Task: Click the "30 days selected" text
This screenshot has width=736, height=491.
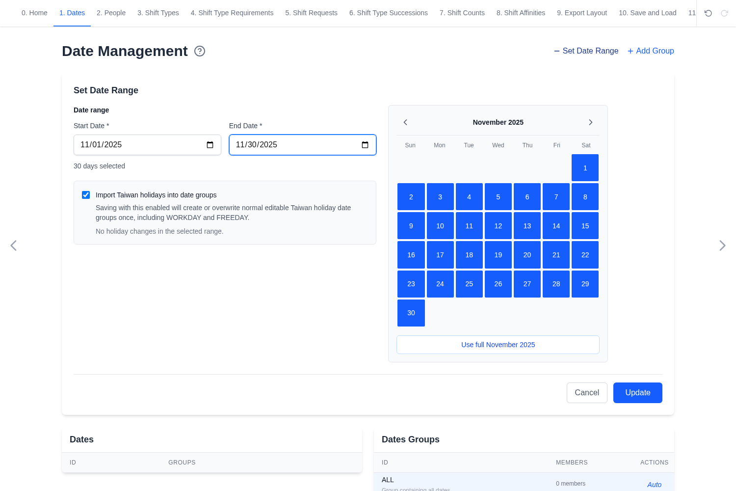Action: click(x=99, y=166)
